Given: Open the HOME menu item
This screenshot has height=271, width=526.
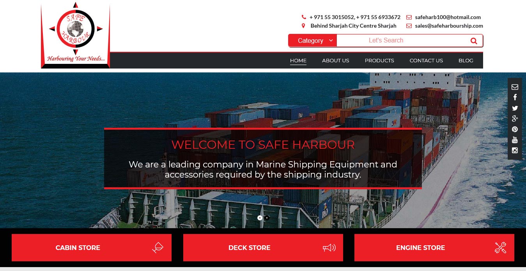Looking at the screenshot, I should pyautogui.click(x=298, y=60).
